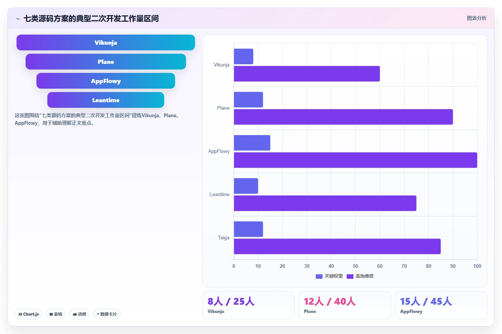Screen dimensions: 502x334
Task: Click Plane 落地难度 long bar
Action: click(343, 117)
